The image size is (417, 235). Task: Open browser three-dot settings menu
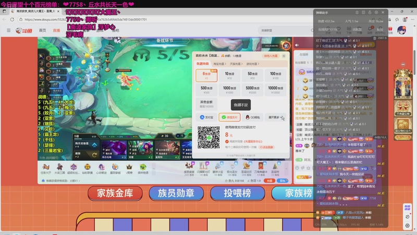[412, 19]
